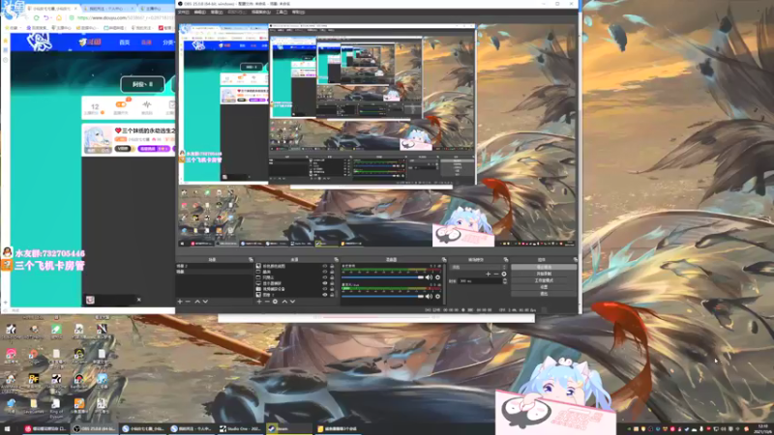Open 设置 from OBS Controls
The height and width of the screenshot is (435, 774).
point(544,286)
